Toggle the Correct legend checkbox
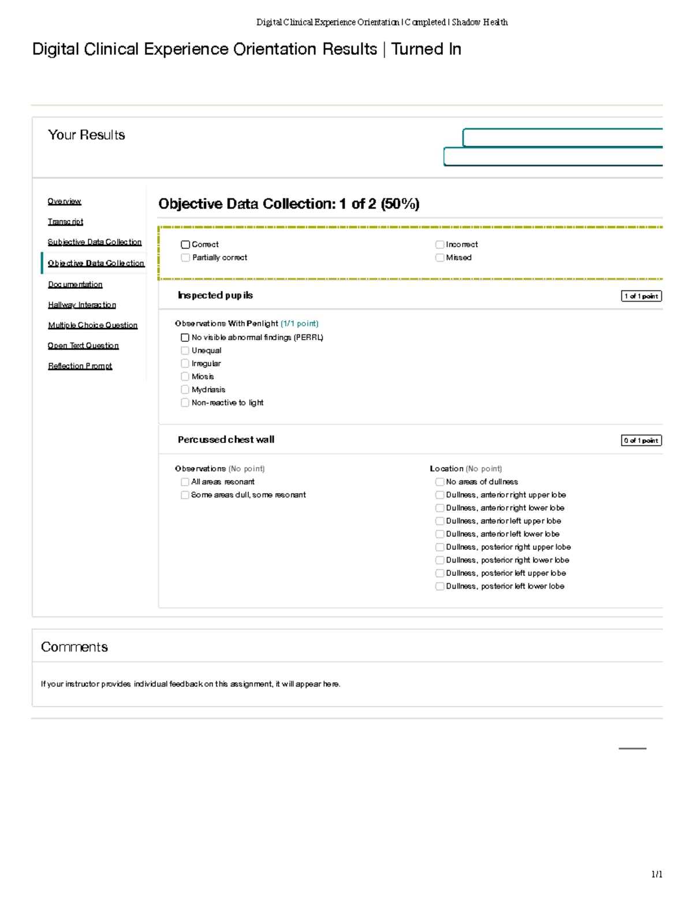Viewport: 693px width, 897px height. tap(185, 245)
